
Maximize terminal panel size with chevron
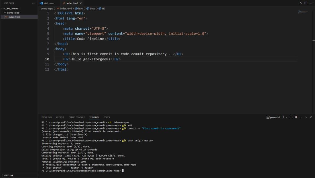tap(306, 117)
